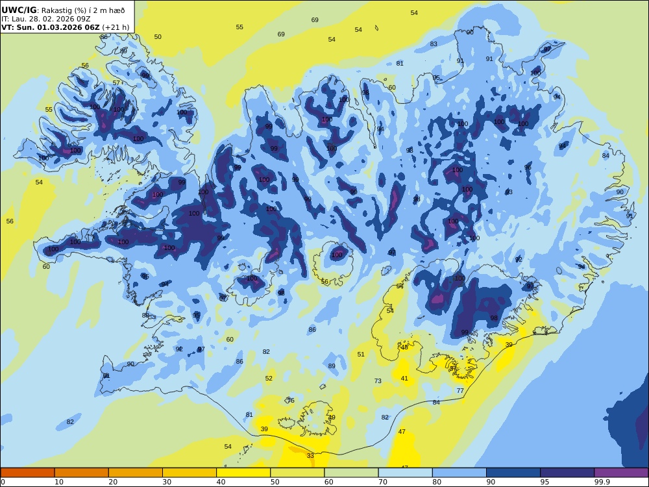The height and width of the screenshot is (487, 649).
Task: Click the '51' humidity value on the map
Action: click(x=361, y=354)
